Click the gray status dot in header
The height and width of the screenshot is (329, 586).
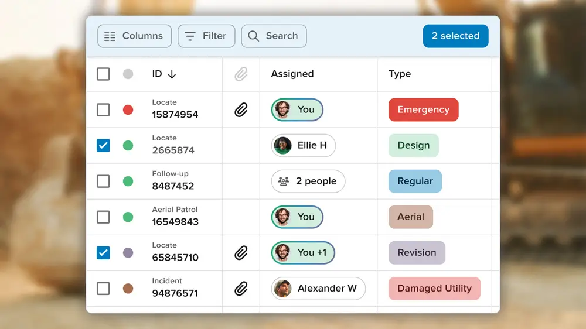tap(128, 74)
